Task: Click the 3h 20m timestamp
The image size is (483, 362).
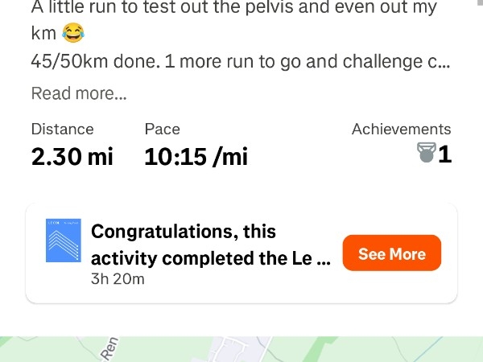Action: (118, 280)
